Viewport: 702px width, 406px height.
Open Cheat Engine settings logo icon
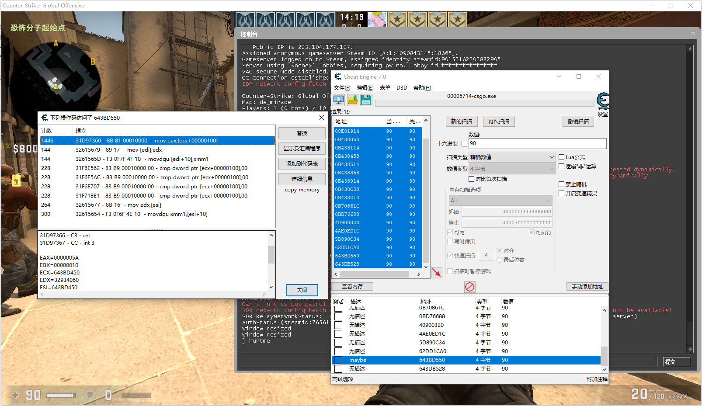[x=603, y=101]
